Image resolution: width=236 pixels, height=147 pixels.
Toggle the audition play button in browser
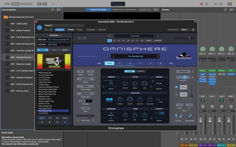(65, 122)
